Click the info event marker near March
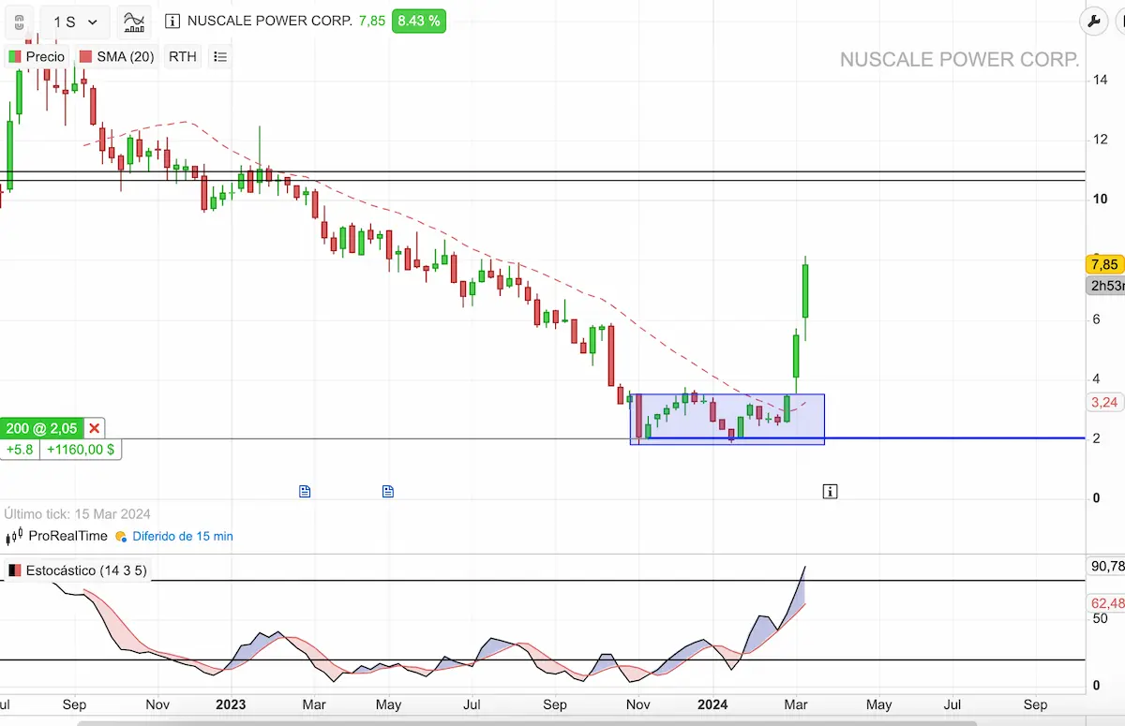Screen dimensions: 1125x726 pyautogui.click(x=830, y=491)
